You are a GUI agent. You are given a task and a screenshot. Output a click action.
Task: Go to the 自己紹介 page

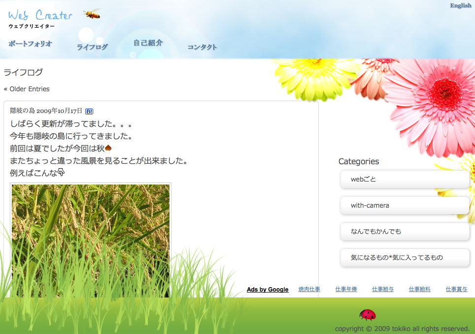148,43
